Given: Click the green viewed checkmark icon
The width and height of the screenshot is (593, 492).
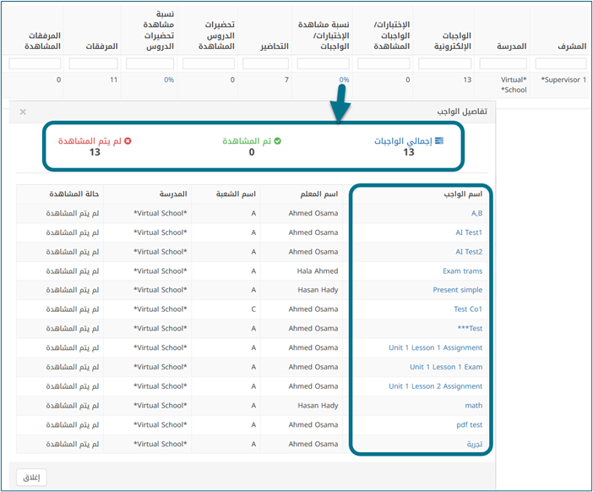Looking at the screenshot, I should point(276,141).
